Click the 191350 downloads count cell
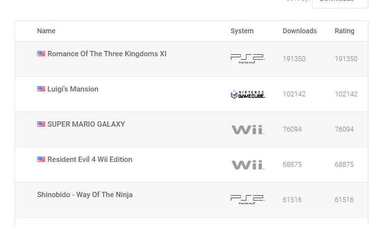Viewport: 388px width, 226px height. [x=294, y=59]
